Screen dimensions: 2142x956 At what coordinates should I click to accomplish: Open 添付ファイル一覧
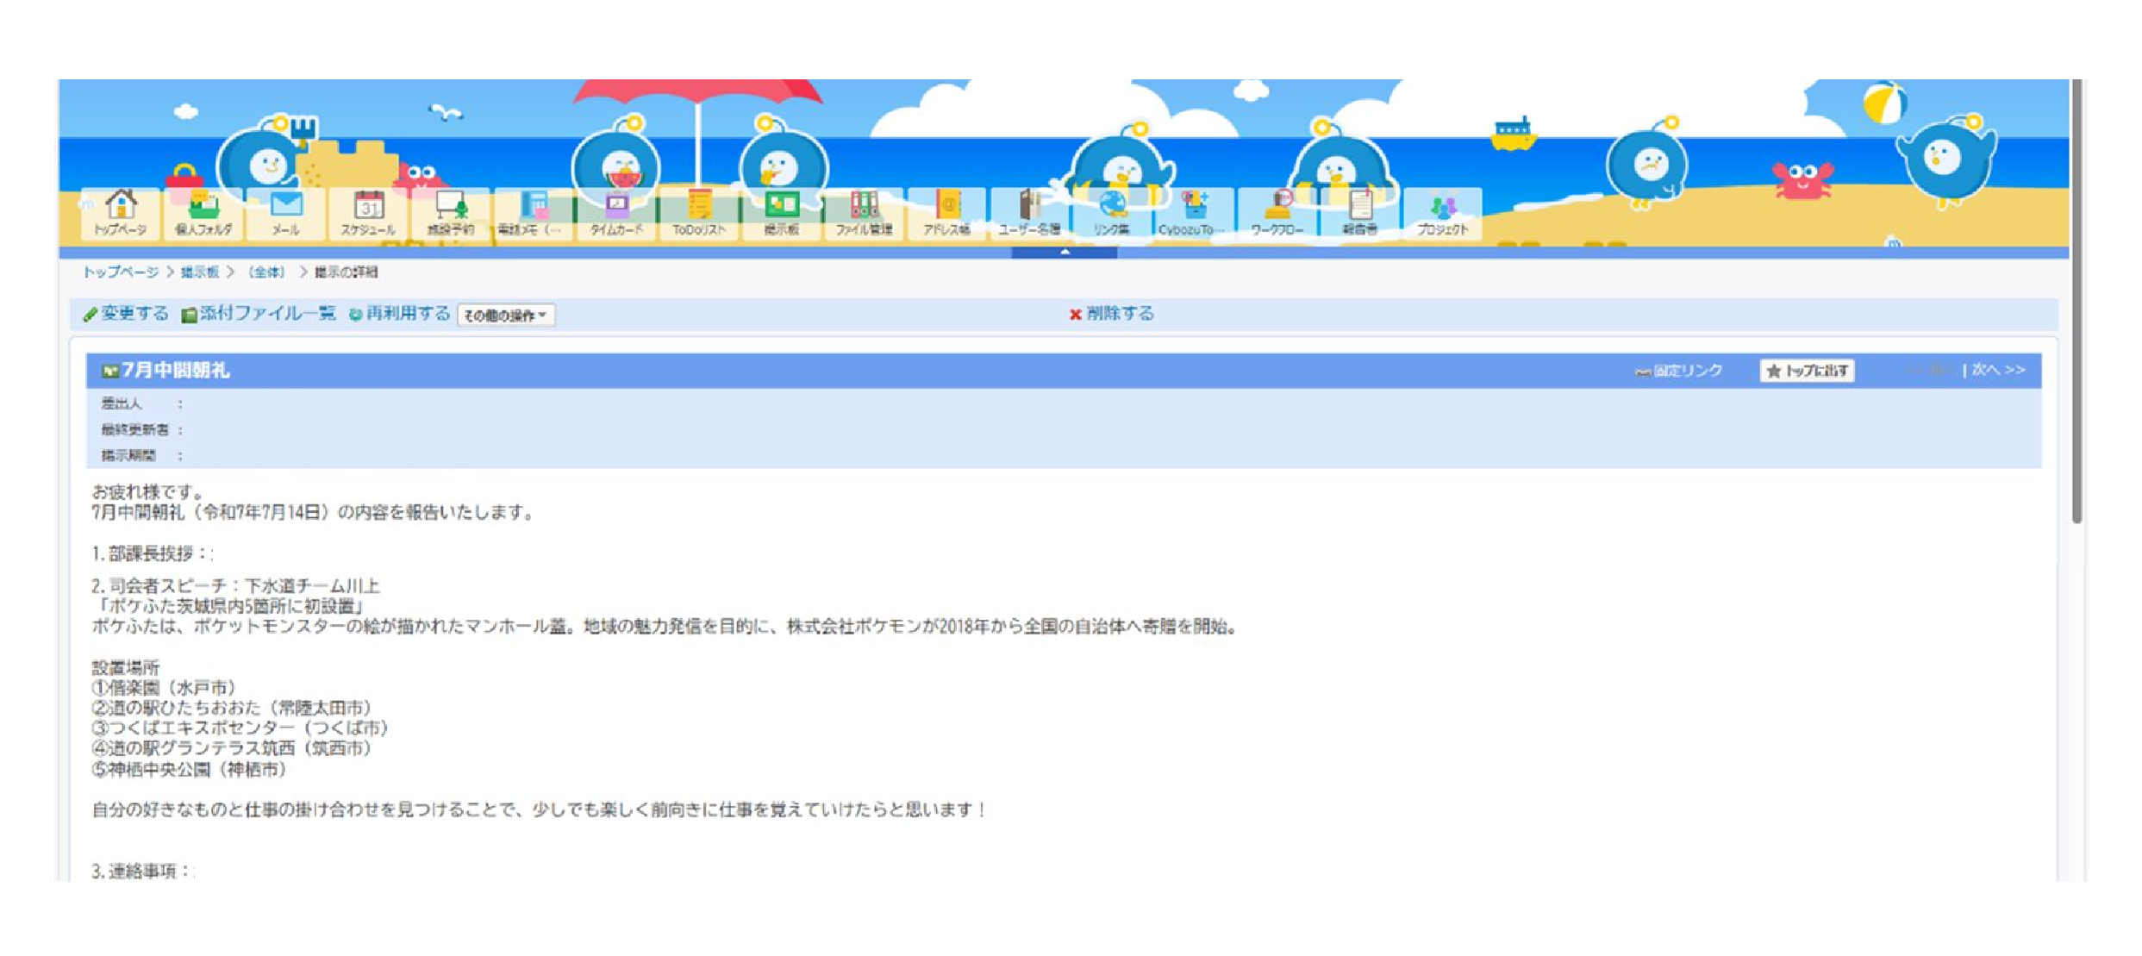pyautogui.click(x=259, y=314)
